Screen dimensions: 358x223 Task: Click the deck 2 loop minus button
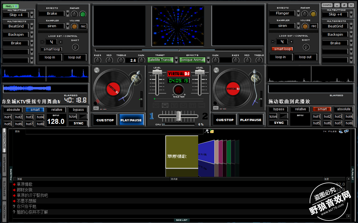(x=273, y=42)
